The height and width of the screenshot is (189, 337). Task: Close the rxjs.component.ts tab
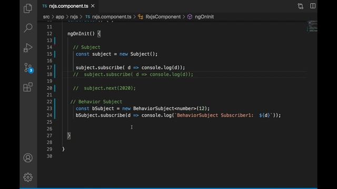click(93, 6)
